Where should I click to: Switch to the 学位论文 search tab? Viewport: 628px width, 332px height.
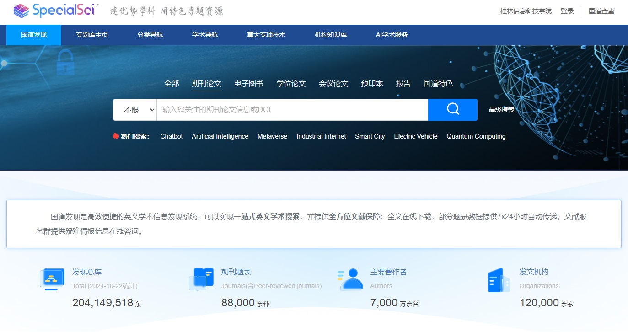(291, 84)
